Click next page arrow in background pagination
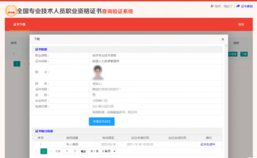Screen dimensions: 257x158 tap(24, 64)
